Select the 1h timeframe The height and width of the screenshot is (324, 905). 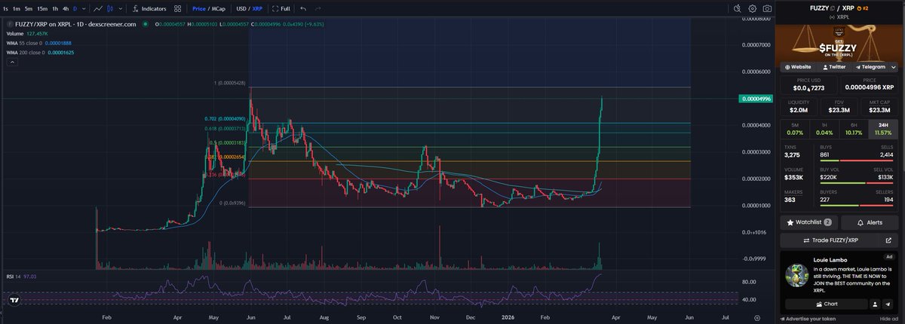pos(55,8)
